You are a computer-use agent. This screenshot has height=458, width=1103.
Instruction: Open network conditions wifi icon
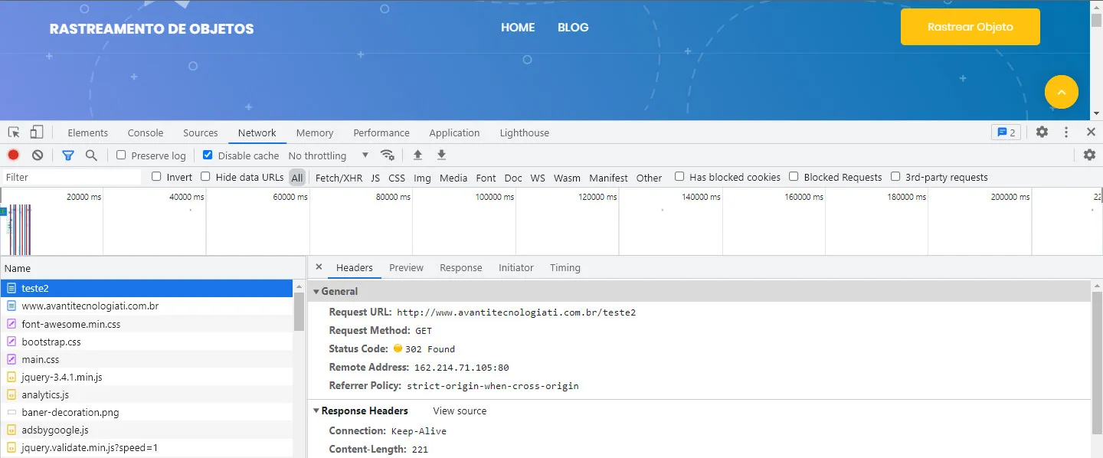tap(388, 155)
